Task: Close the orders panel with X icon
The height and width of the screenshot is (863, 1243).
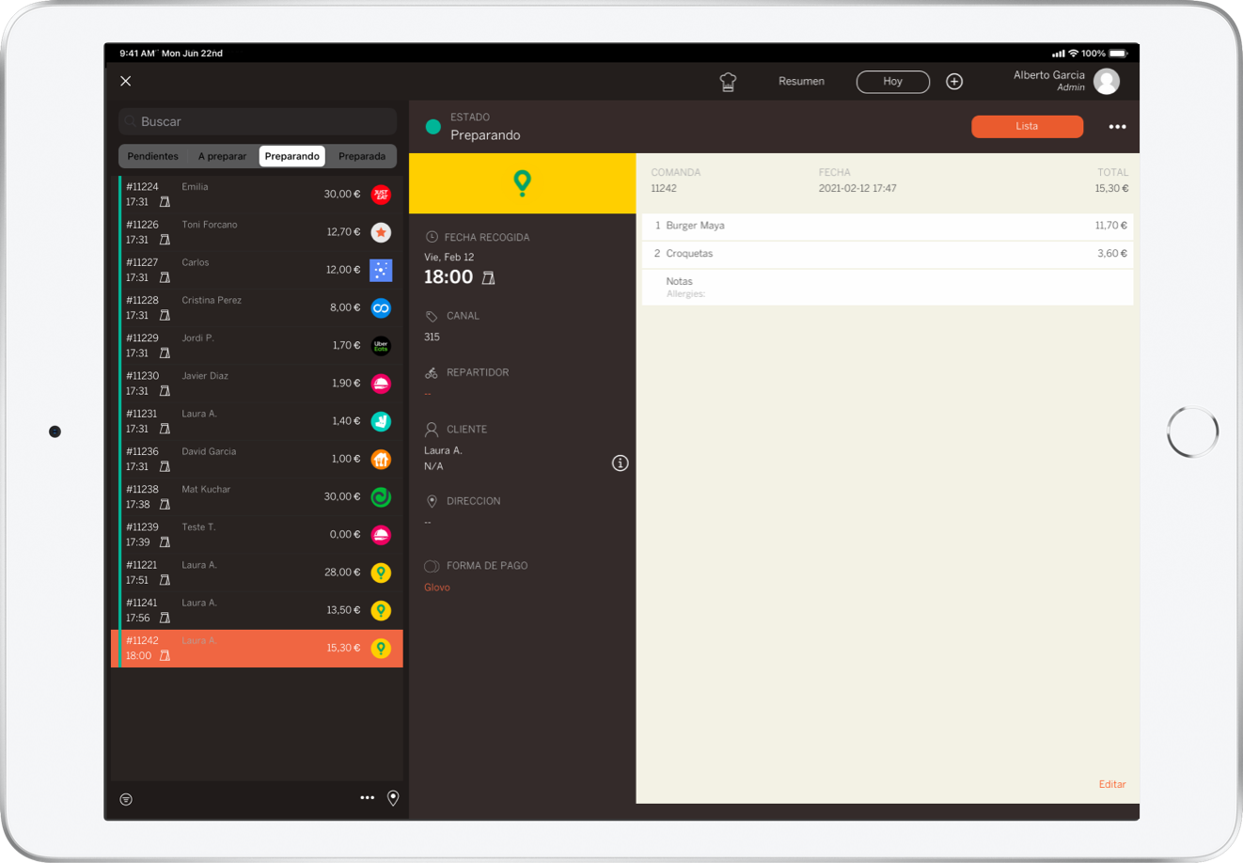Action: point(126,81)
